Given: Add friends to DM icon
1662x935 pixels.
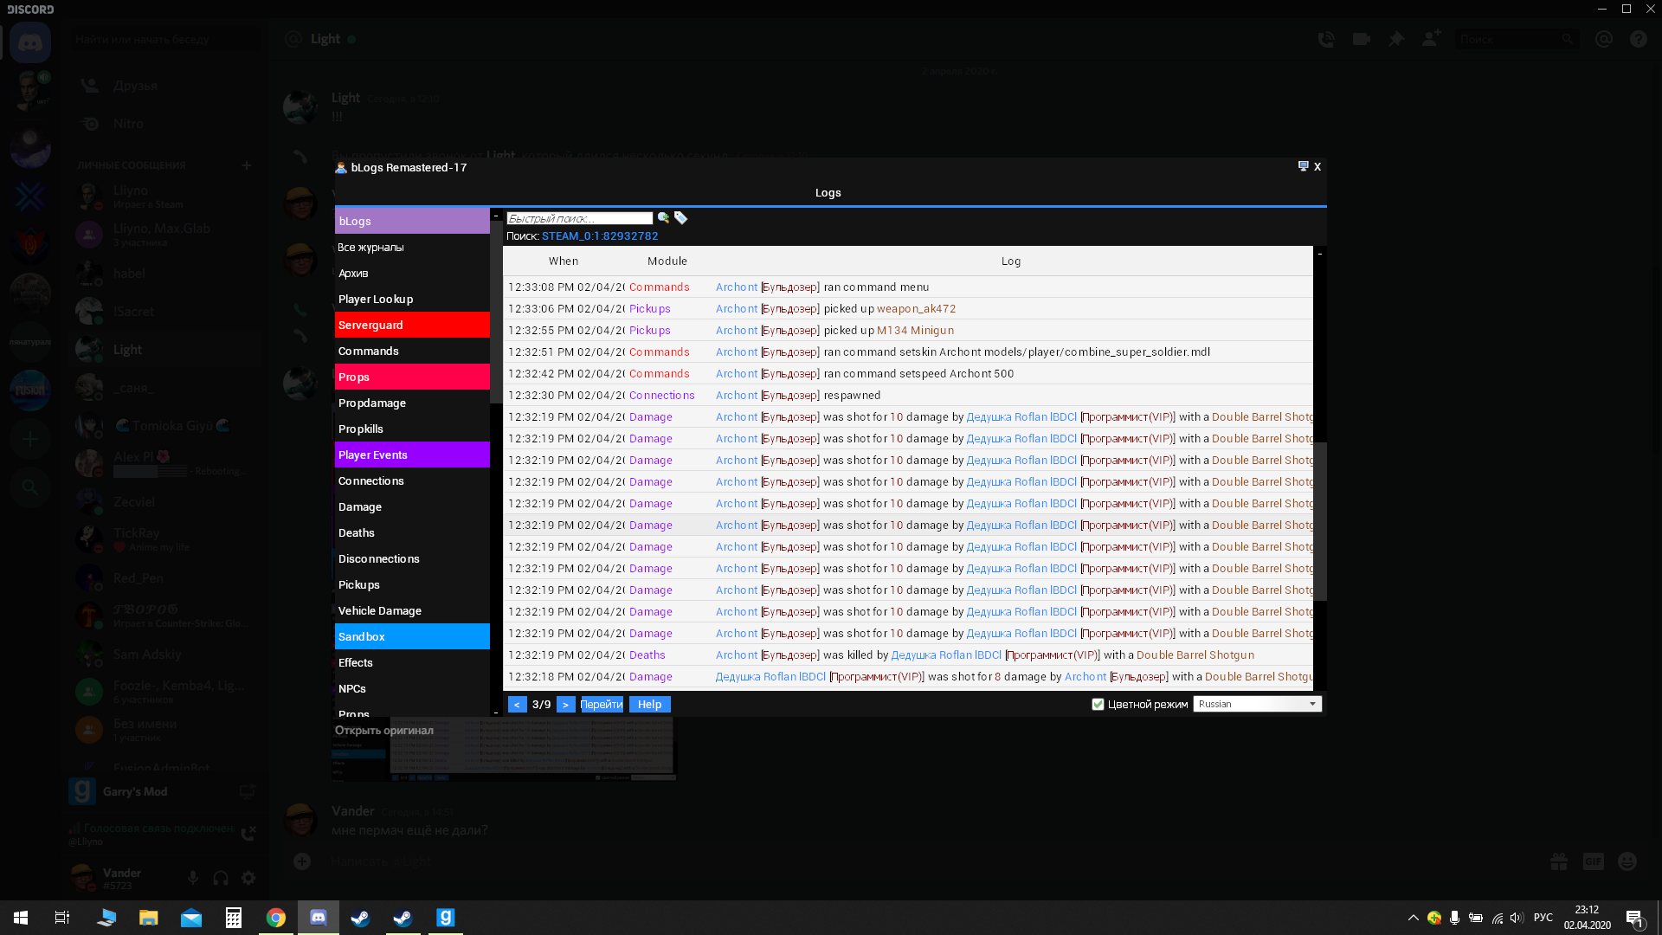Looking at the screenshot, I should click(x=1431, y=39).
